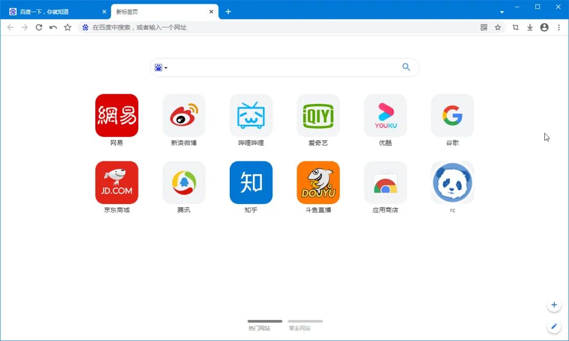Click inside the page search box
This screenshot has width=569, height=341.
click(284, 67)
